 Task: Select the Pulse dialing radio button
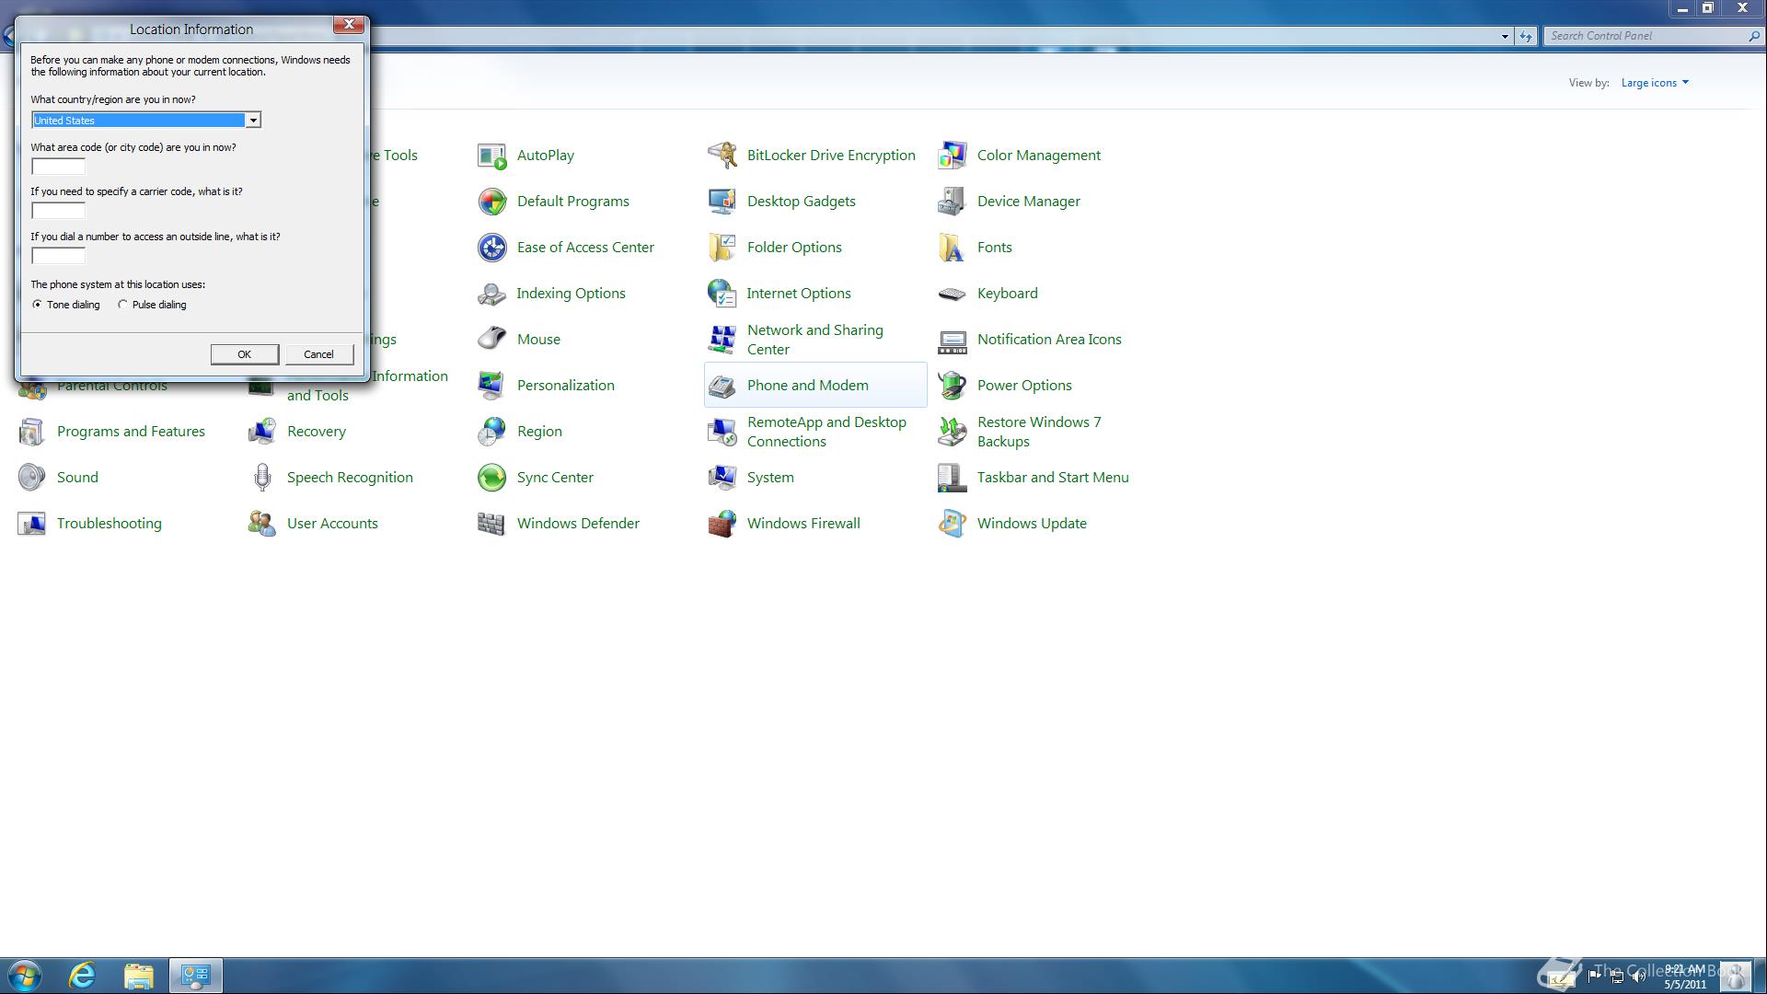tap(122, 305)
